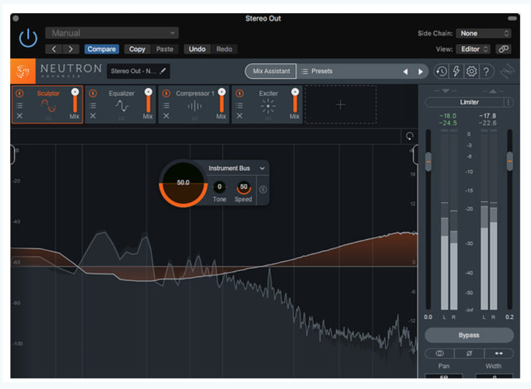Open the Equalizer module's preset list icon
Image resolution: width=531 pixels, height=389 pixels.
click(x=93, y=105)
